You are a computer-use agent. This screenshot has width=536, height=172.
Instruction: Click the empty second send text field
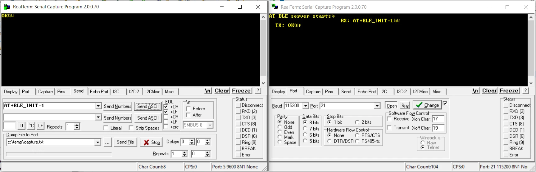tap(49, 117)
